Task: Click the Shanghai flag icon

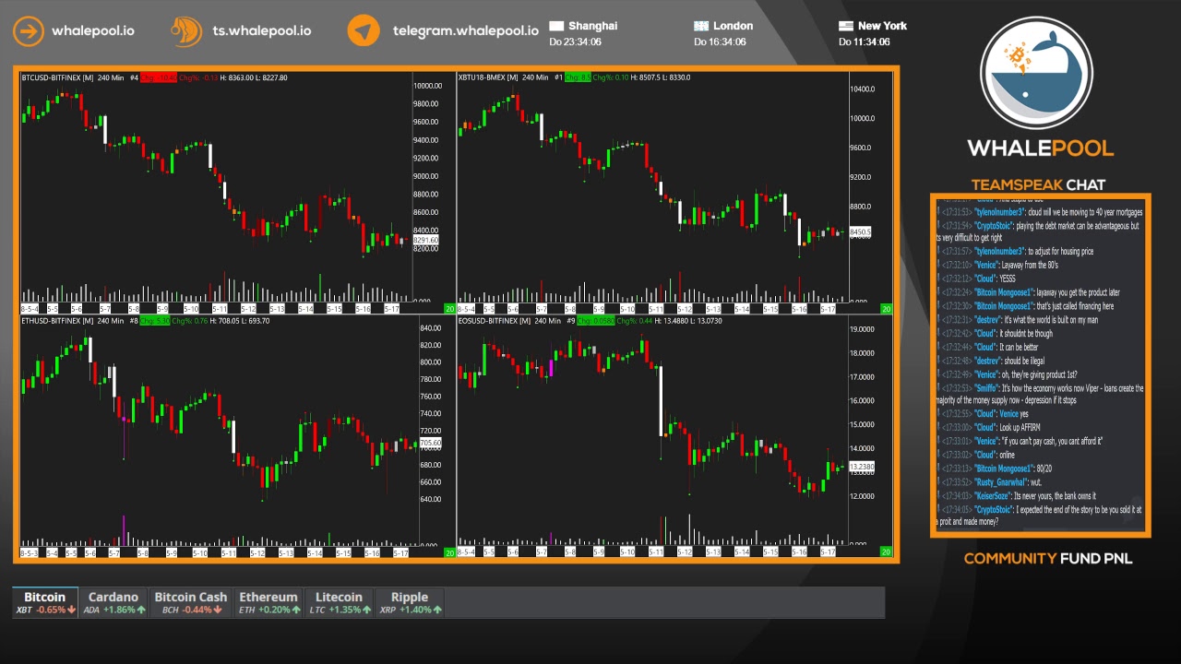Action: (x=556, y=26)
